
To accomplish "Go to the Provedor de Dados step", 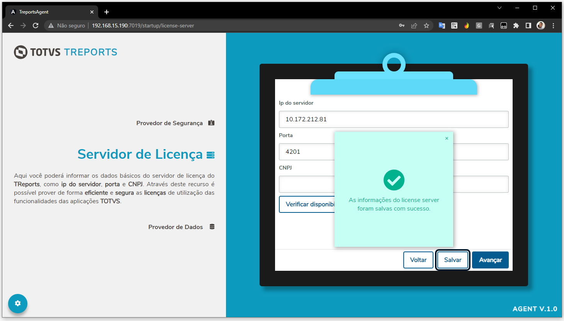I will coord(182,227).
